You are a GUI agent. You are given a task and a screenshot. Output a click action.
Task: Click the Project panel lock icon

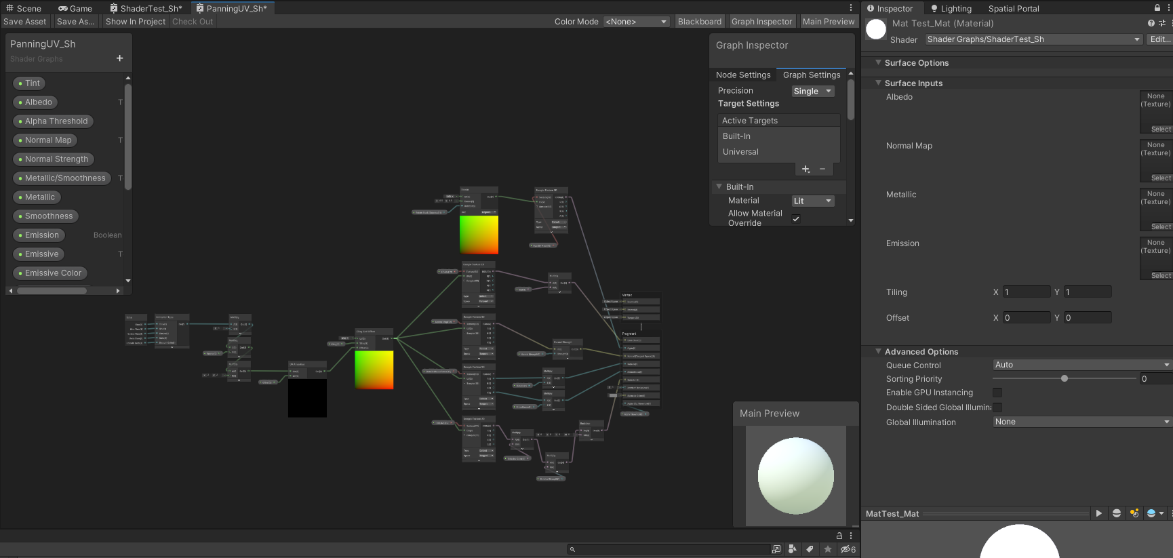tap(839, 536)
